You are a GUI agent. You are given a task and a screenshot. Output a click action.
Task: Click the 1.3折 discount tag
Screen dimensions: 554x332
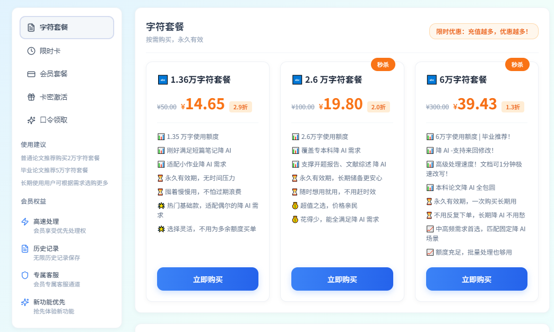click(x=513, y=107)
